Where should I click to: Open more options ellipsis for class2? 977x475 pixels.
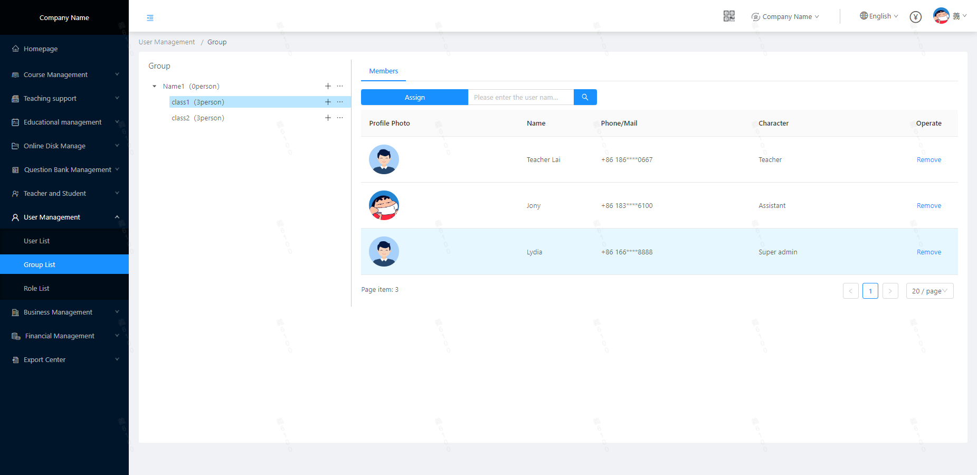tap(340, 118)
